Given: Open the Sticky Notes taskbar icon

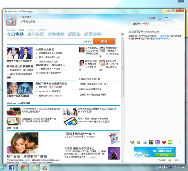Looking at the screenshot, I should click(x=33, y=167).
